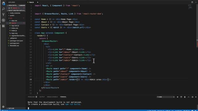The image size is (198, 111).
Task: Click the editor minimap preview
Action: [190, 6]
